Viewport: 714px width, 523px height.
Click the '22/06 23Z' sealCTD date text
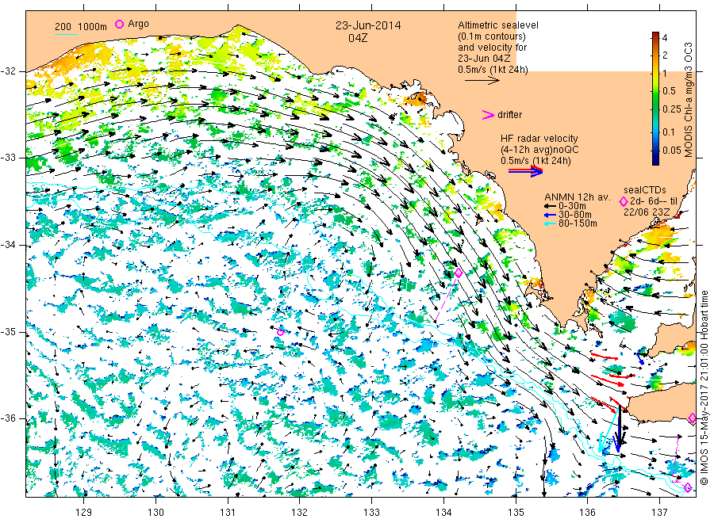click(x=647, y=212)
